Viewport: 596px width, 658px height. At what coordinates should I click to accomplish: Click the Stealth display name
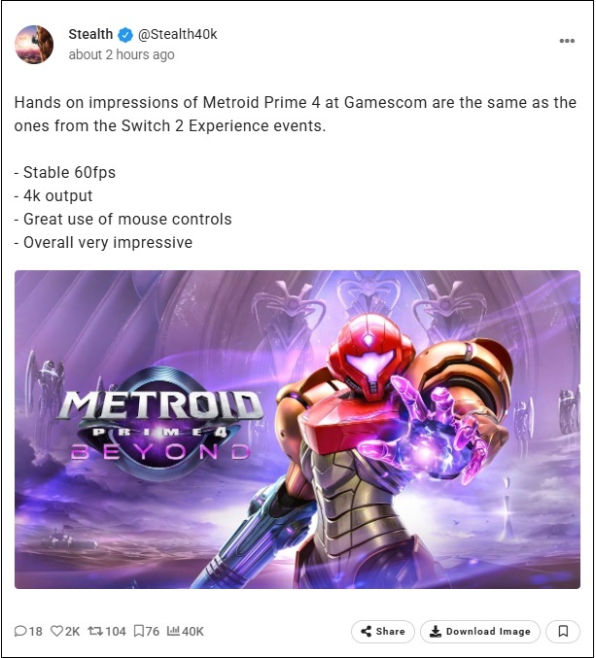click(x=90, y=34)
